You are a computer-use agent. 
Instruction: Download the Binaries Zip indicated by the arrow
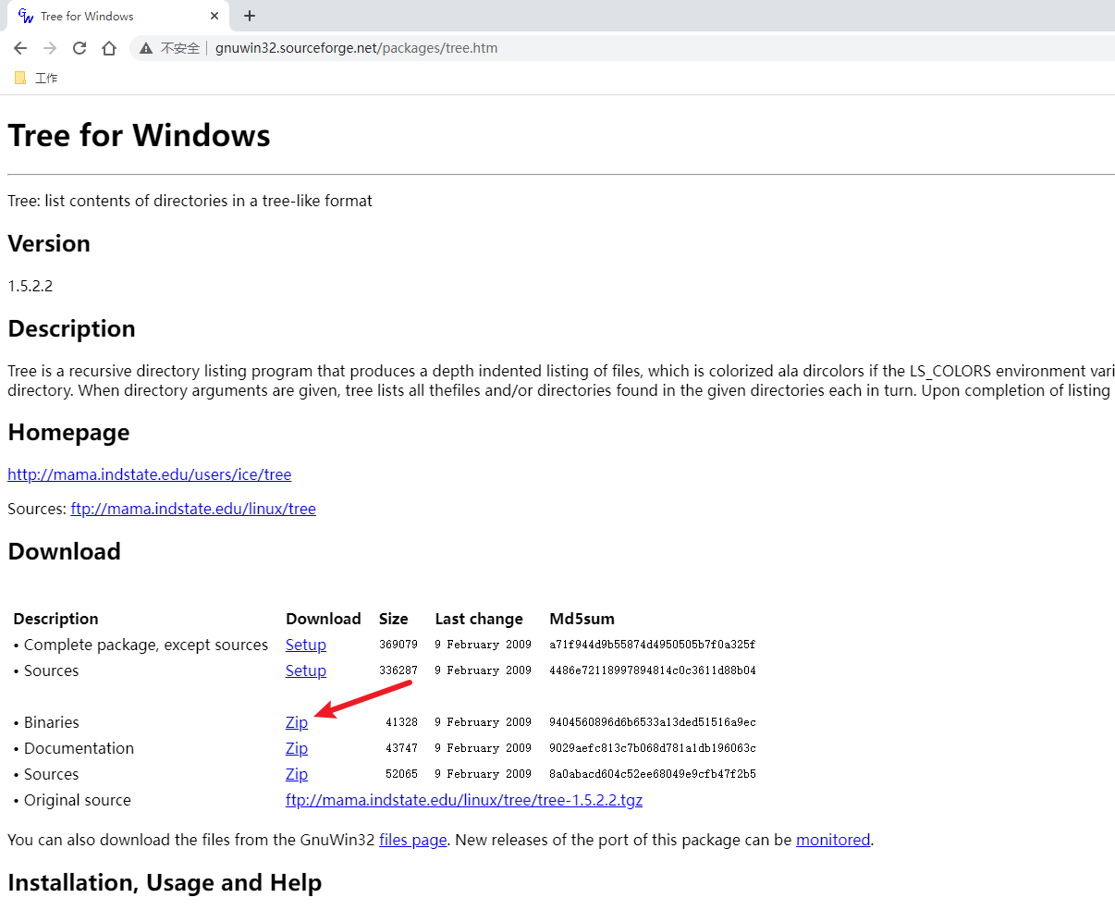(x=296, y=721)
